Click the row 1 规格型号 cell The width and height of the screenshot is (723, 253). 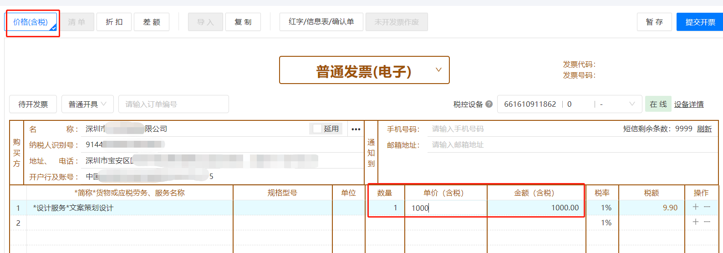click(282, 208)
